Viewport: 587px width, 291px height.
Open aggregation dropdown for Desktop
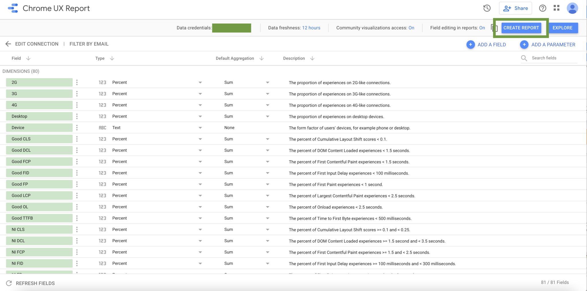pyautogui.click(x=268, y=117)
